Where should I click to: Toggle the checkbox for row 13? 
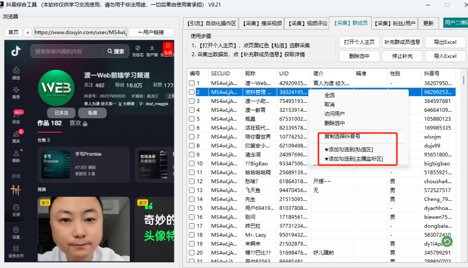192,190
